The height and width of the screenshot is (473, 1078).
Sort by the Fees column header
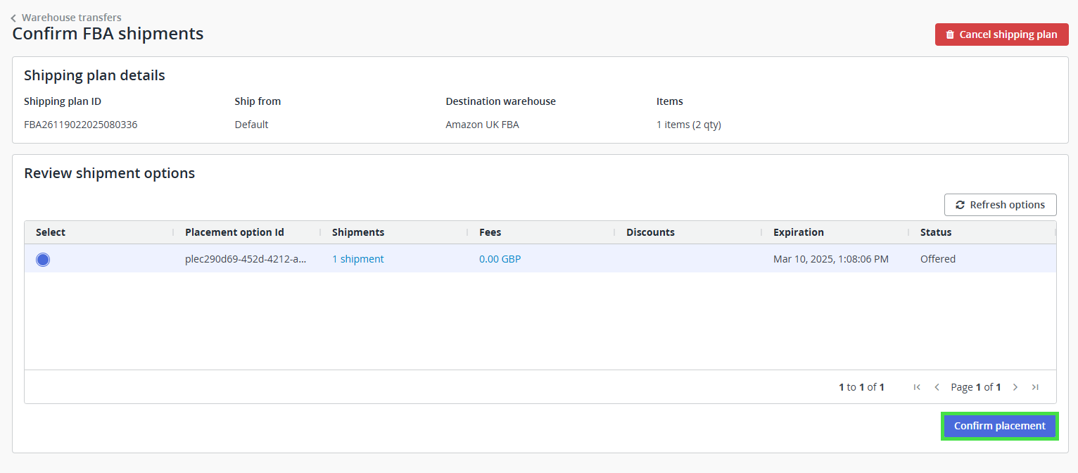click(x=490, y=232)
